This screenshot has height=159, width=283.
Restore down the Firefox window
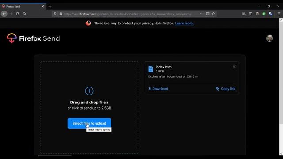pos(269,6)
